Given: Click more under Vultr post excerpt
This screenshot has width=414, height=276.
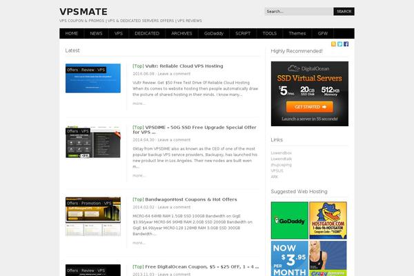Looking at the screenshot, I should (x=139, y=103).
